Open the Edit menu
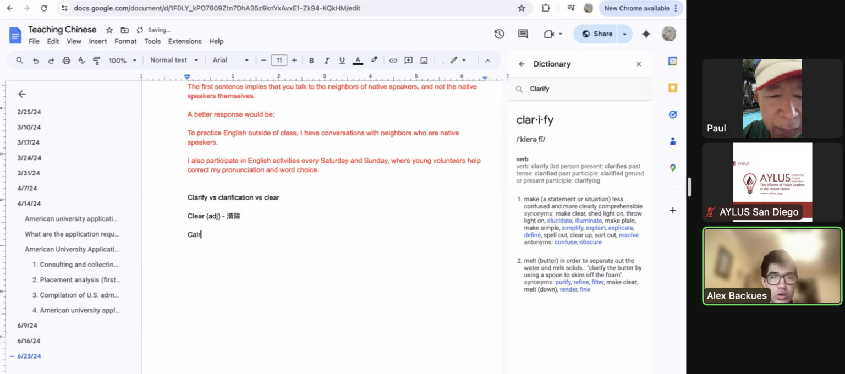Viewport: 845px width, 374px height. (53, 41)
